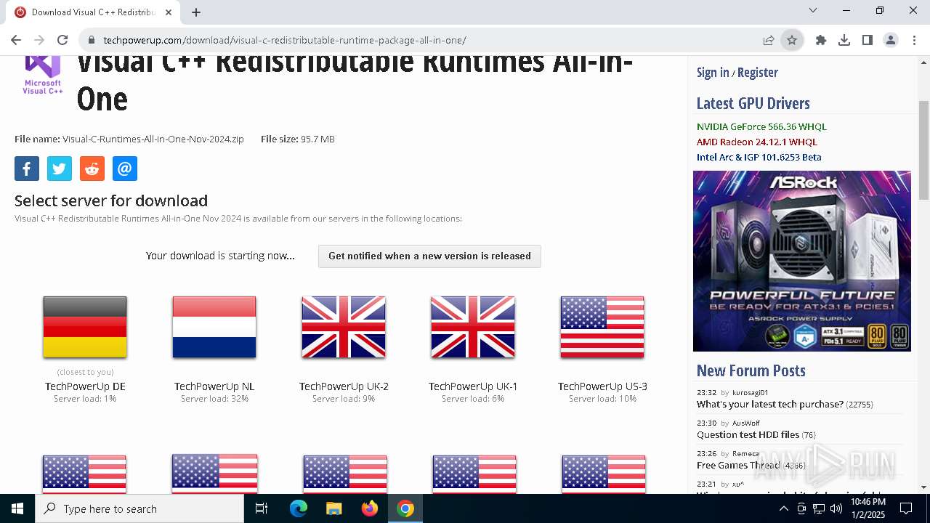Screen dimensions: 930x523
Task: Click the TechPowerUp UK-2 server name
Action: (x=344, y=386)
